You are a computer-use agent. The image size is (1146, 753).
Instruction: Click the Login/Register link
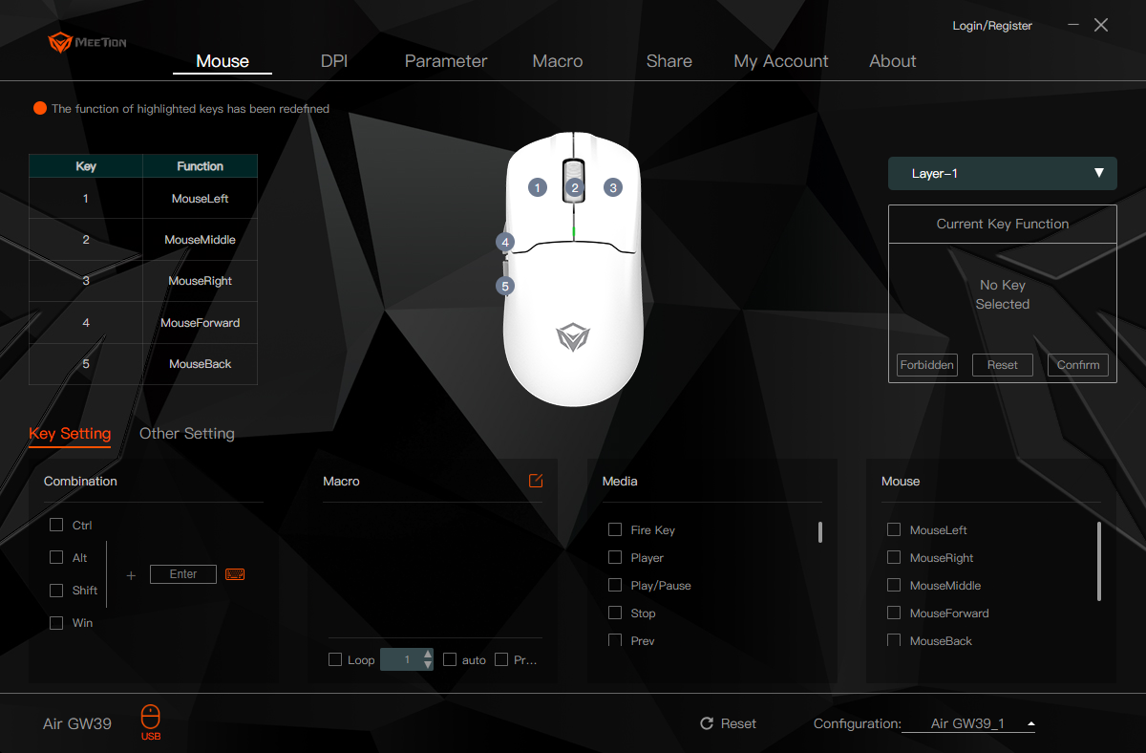pyautogui.click(x=992, y=25)
